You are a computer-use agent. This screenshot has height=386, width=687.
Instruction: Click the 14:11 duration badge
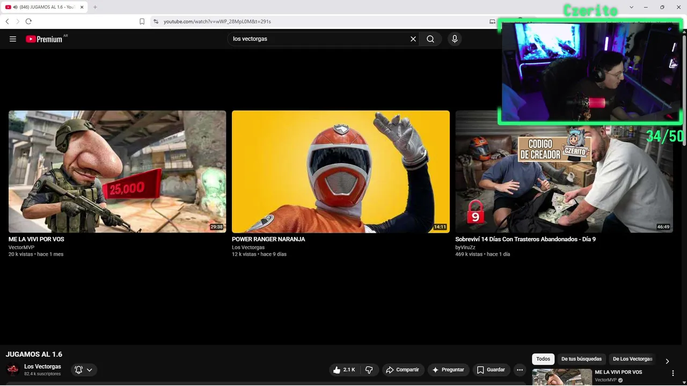tap(440, 227)
